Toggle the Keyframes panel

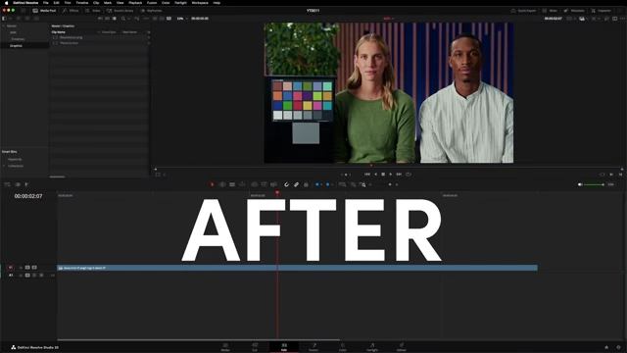tap(151, 11)
